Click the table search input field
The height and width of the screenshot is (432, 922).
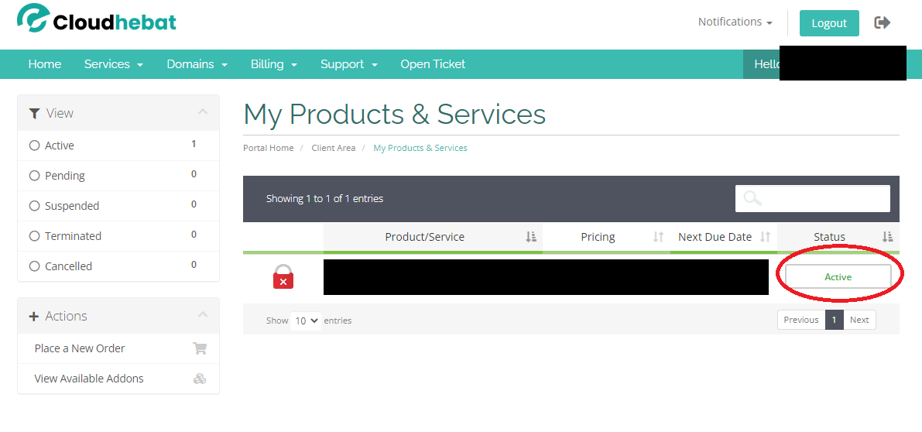tap(813, 199)
